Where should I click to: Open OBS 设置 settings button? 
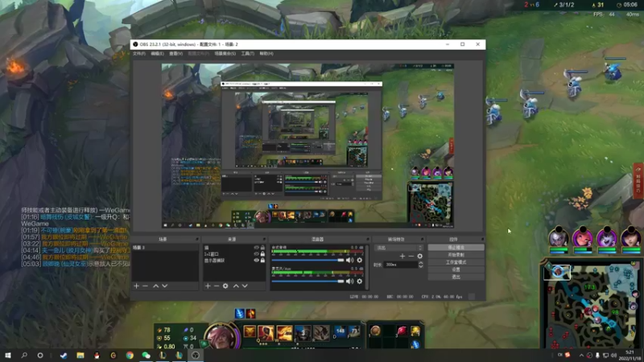[456, 269]
